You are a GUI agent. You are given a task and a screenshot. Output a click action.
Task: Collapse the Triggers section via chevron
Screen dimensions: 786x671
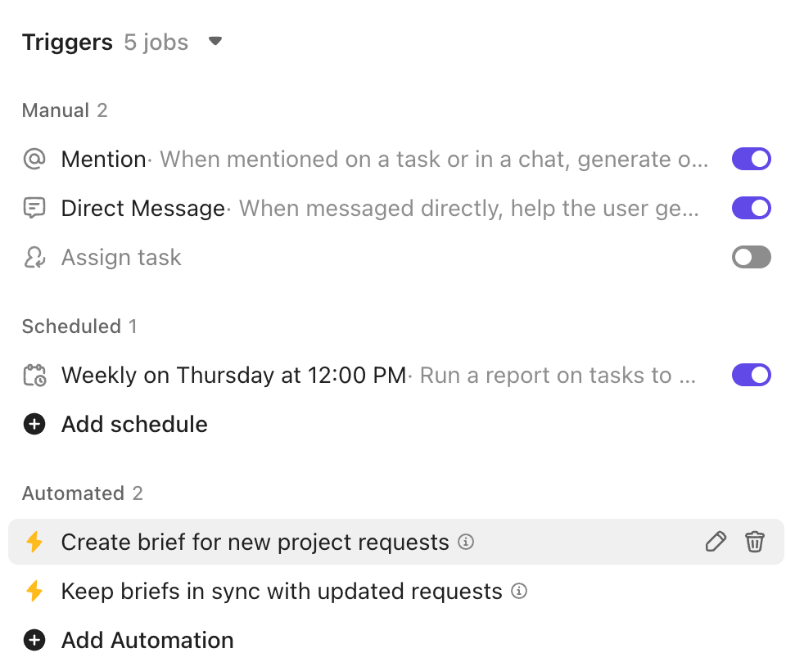(215, 40)
